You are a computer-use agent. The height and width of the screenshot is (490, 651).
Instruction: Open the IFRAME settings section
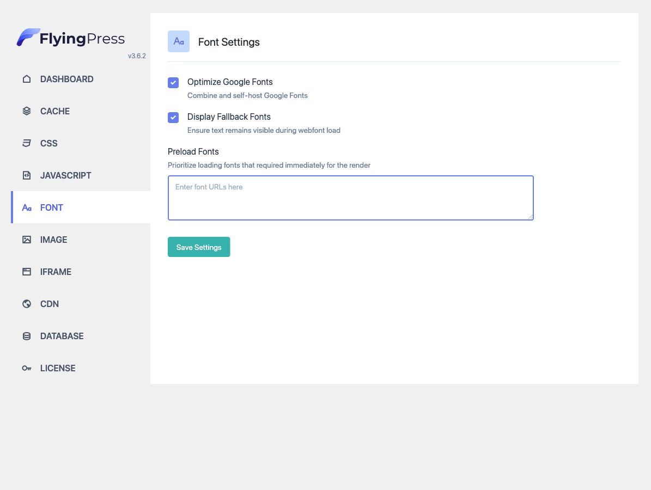click(x=56, y=272)
